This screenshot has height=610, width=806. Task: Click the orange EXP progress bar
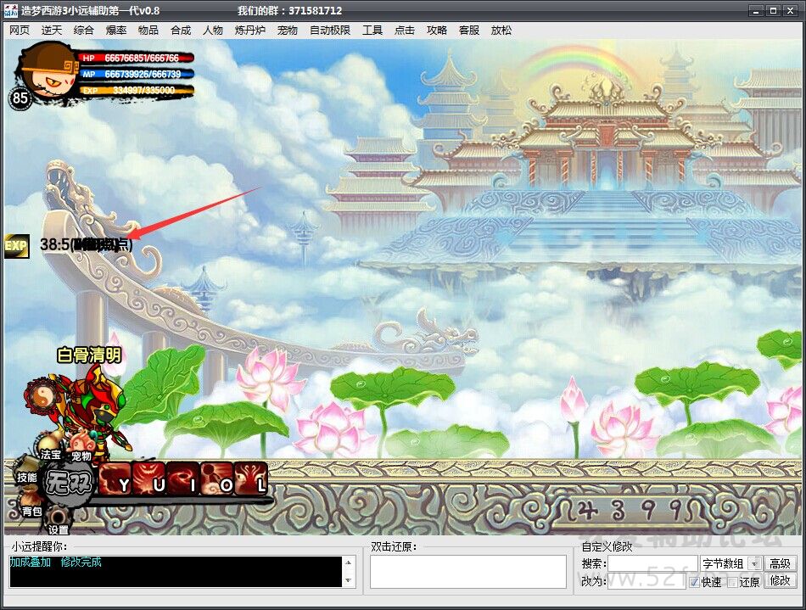(x=137, y=91)
